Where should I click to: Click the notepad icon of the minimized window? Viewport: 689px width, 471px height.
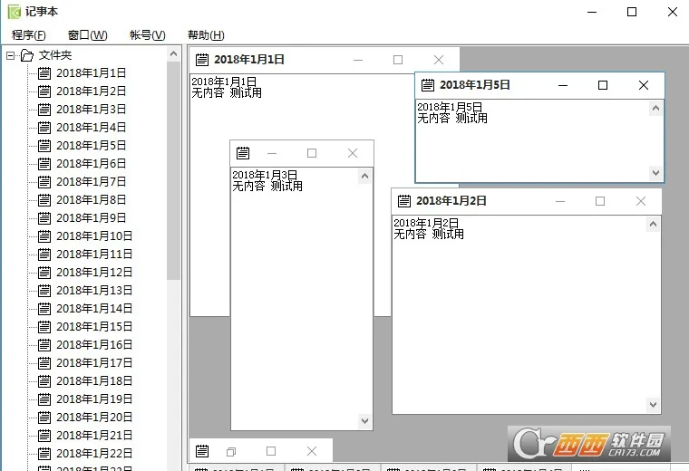point(202,451)
